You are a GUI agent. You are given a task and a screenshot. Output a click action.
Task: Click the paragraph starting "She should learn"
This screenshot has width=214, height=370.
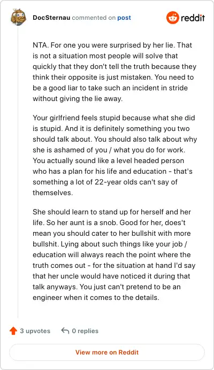114,255
